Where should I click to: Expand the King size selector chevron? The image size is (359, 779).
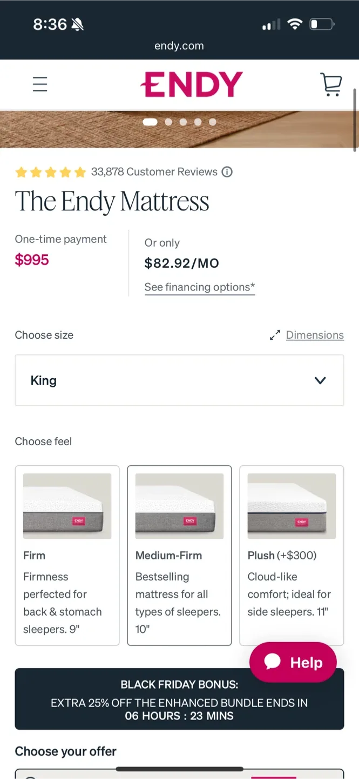tap(320, 380)
